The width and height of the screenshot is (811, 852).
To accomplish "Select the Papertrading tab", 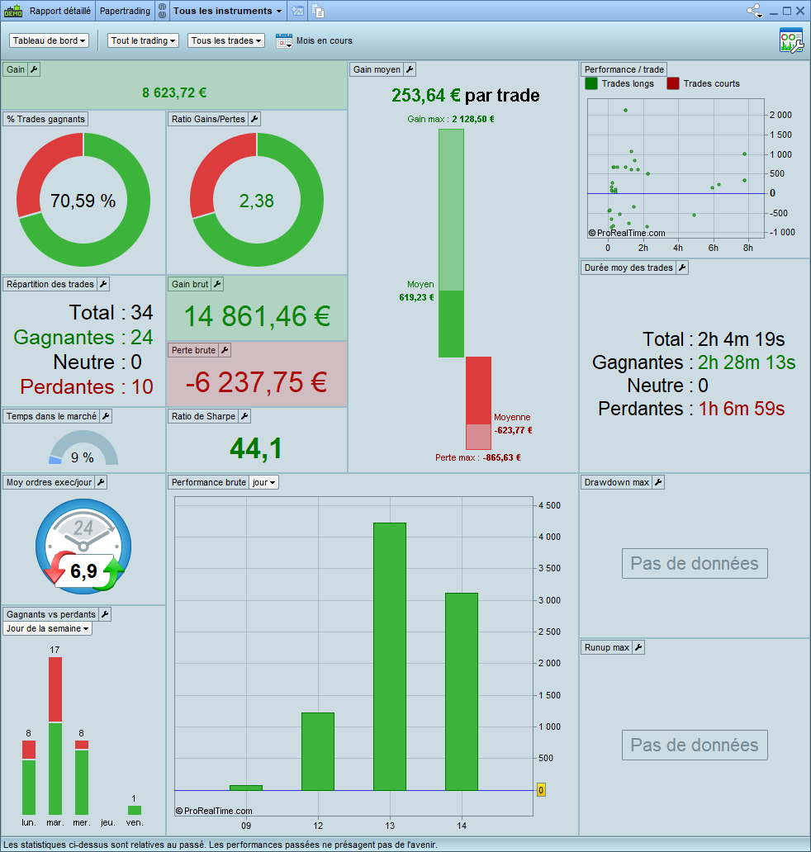I will point(125,11).
